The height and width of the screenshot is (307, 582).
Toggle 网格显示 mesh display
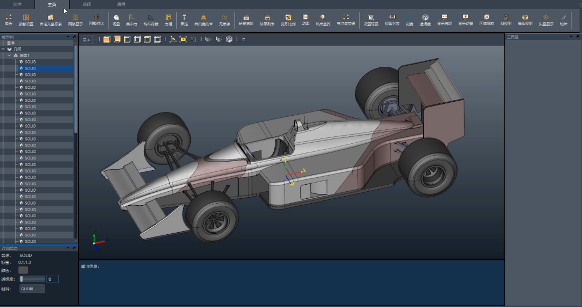click(75, 20)
